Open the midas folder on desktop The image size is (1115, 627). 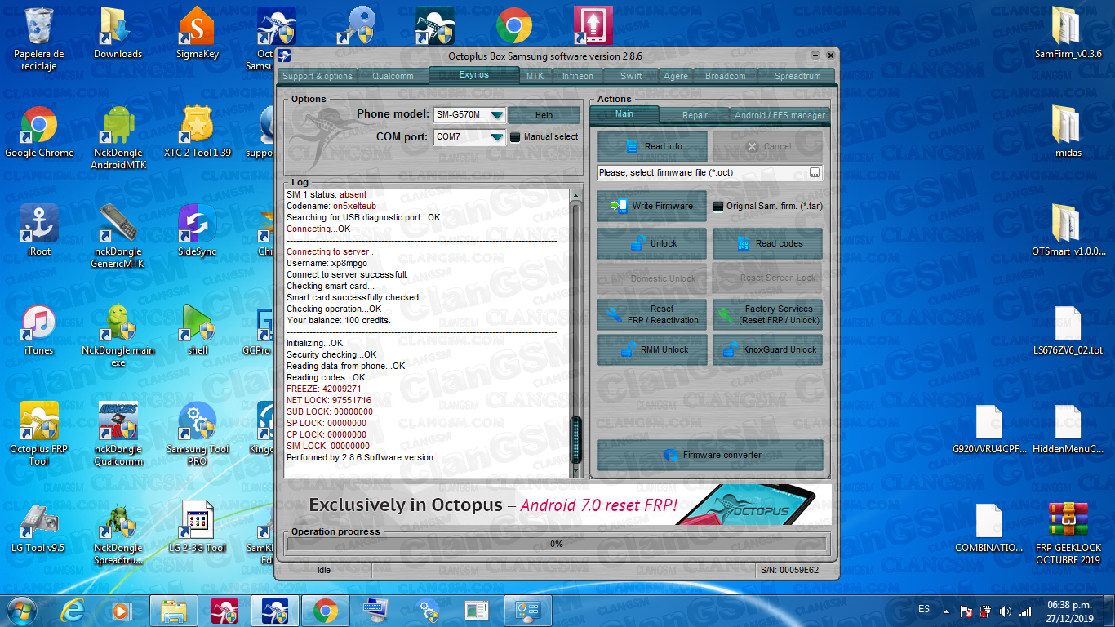[x=1068, y=132]
